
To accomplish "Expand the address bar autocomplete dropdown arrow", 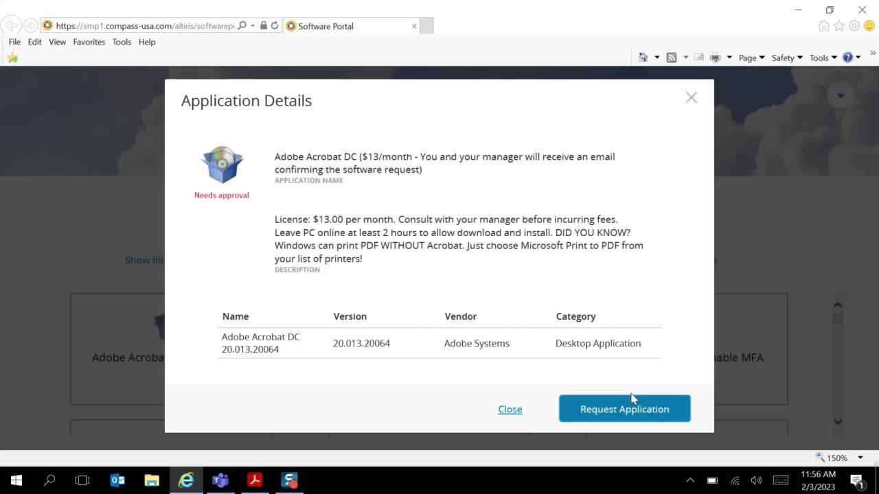I will (253, 26).
